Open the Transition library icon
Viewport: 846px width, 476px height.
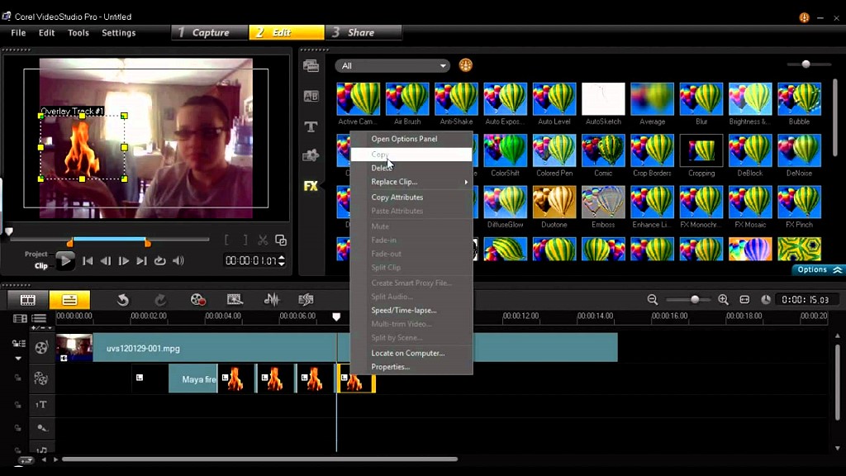point(311,96)
